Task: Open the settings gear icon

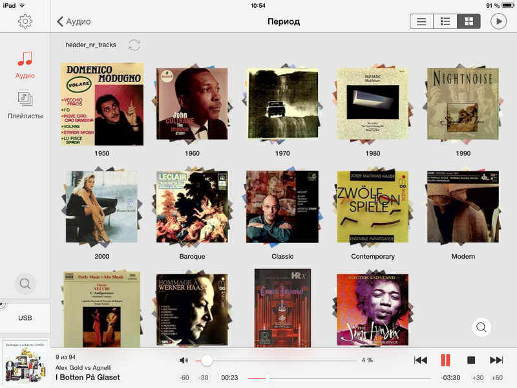Action: tap(25, 21)
